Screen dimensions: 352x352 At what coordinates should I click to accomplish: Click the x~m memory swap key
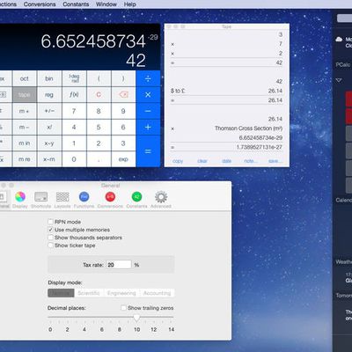click(49, 159)
